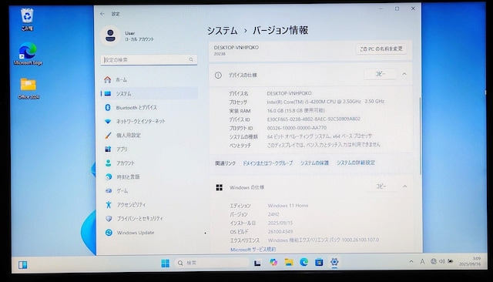Click the product ID 00326-10000-00000-AA770
493x282 pixels.
pyautogui.click(x=297, y=128)
